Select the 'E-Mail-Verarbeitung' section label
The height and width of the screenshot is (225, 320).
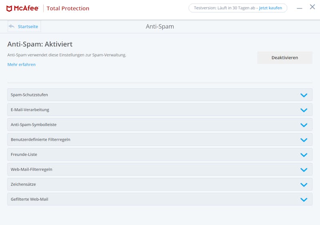tap(30, 110)
